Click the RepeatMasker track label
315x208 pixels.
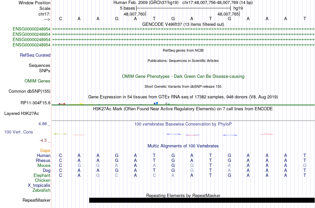[x=36, y=200]
